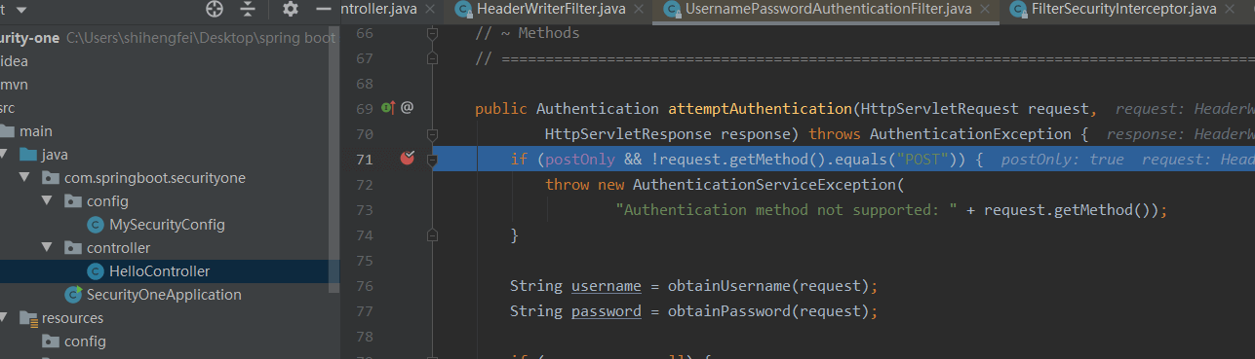Close the UsernamePasswordAuthenticationFilter.java tab

coord(986,10)
